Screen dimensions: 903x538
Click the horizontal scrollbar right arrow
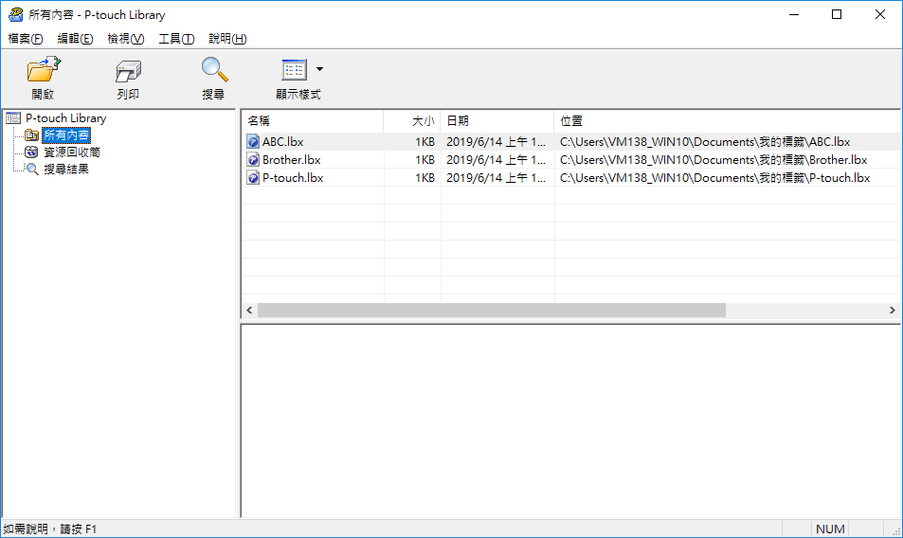coord(892,310)
